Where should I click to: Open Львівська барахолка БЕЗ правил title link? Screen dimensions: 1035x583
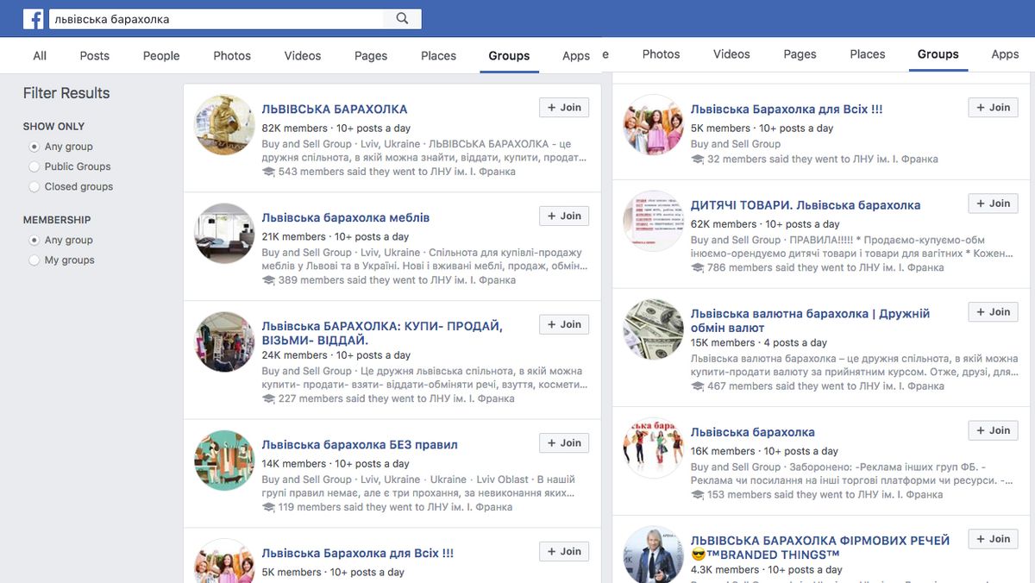[360, 445]
